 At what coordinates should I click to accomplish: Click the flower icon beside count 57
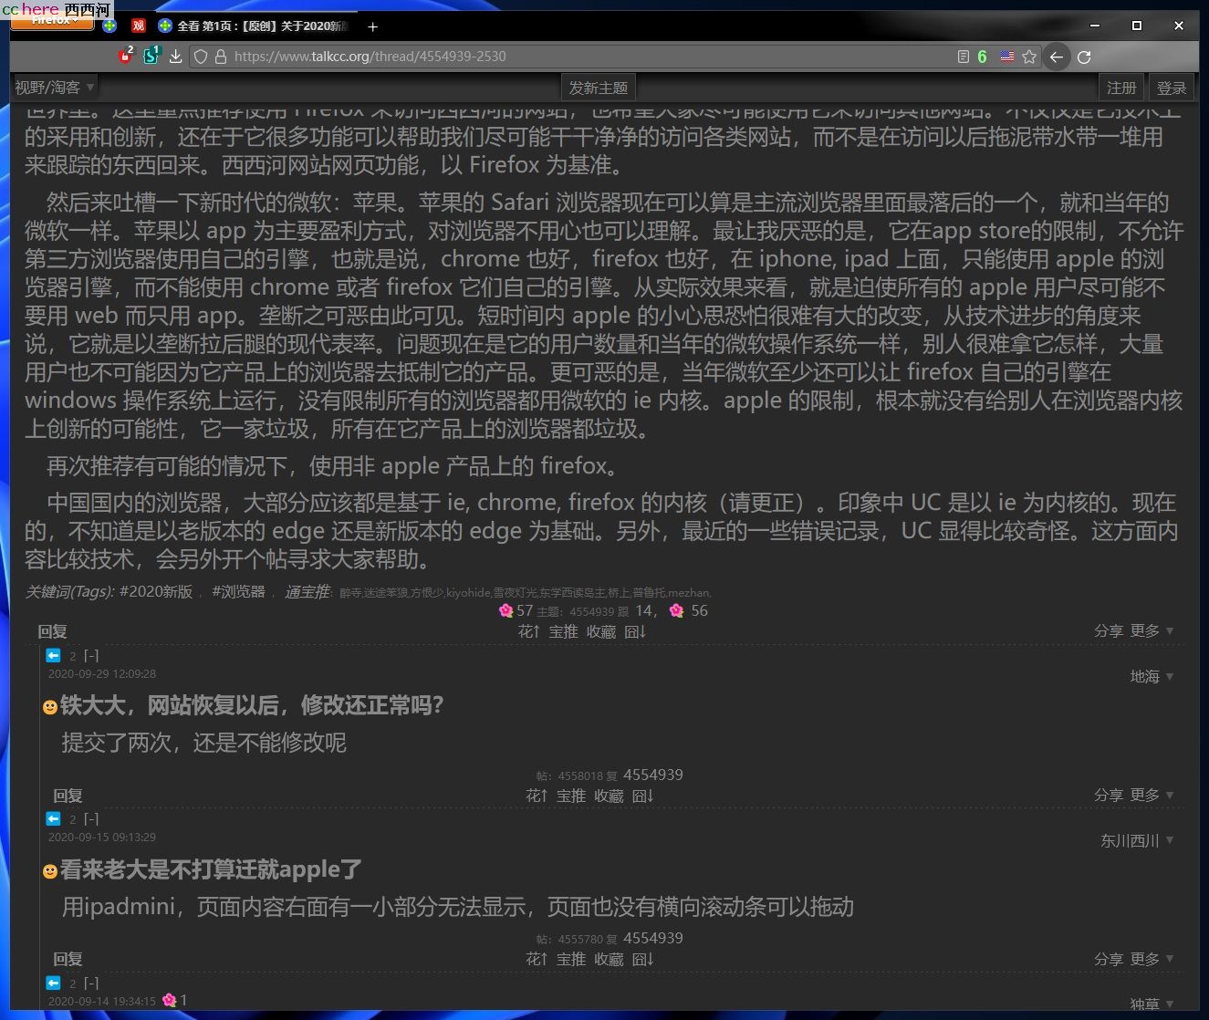[x=505, y=610]
